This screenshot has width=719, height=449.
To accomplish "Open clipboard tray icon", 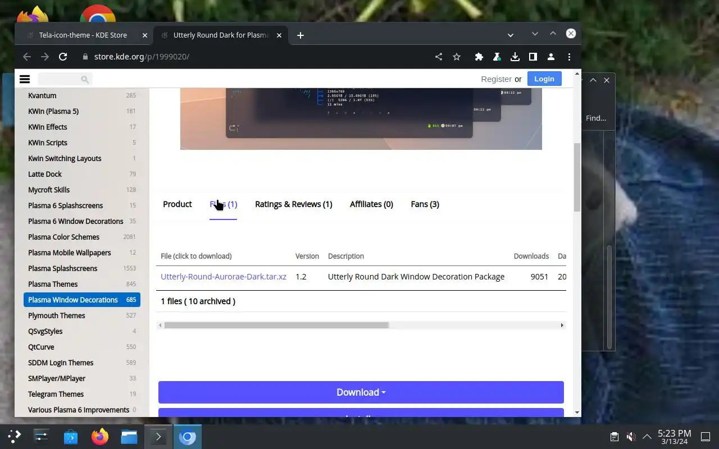I will pos(615,437).
